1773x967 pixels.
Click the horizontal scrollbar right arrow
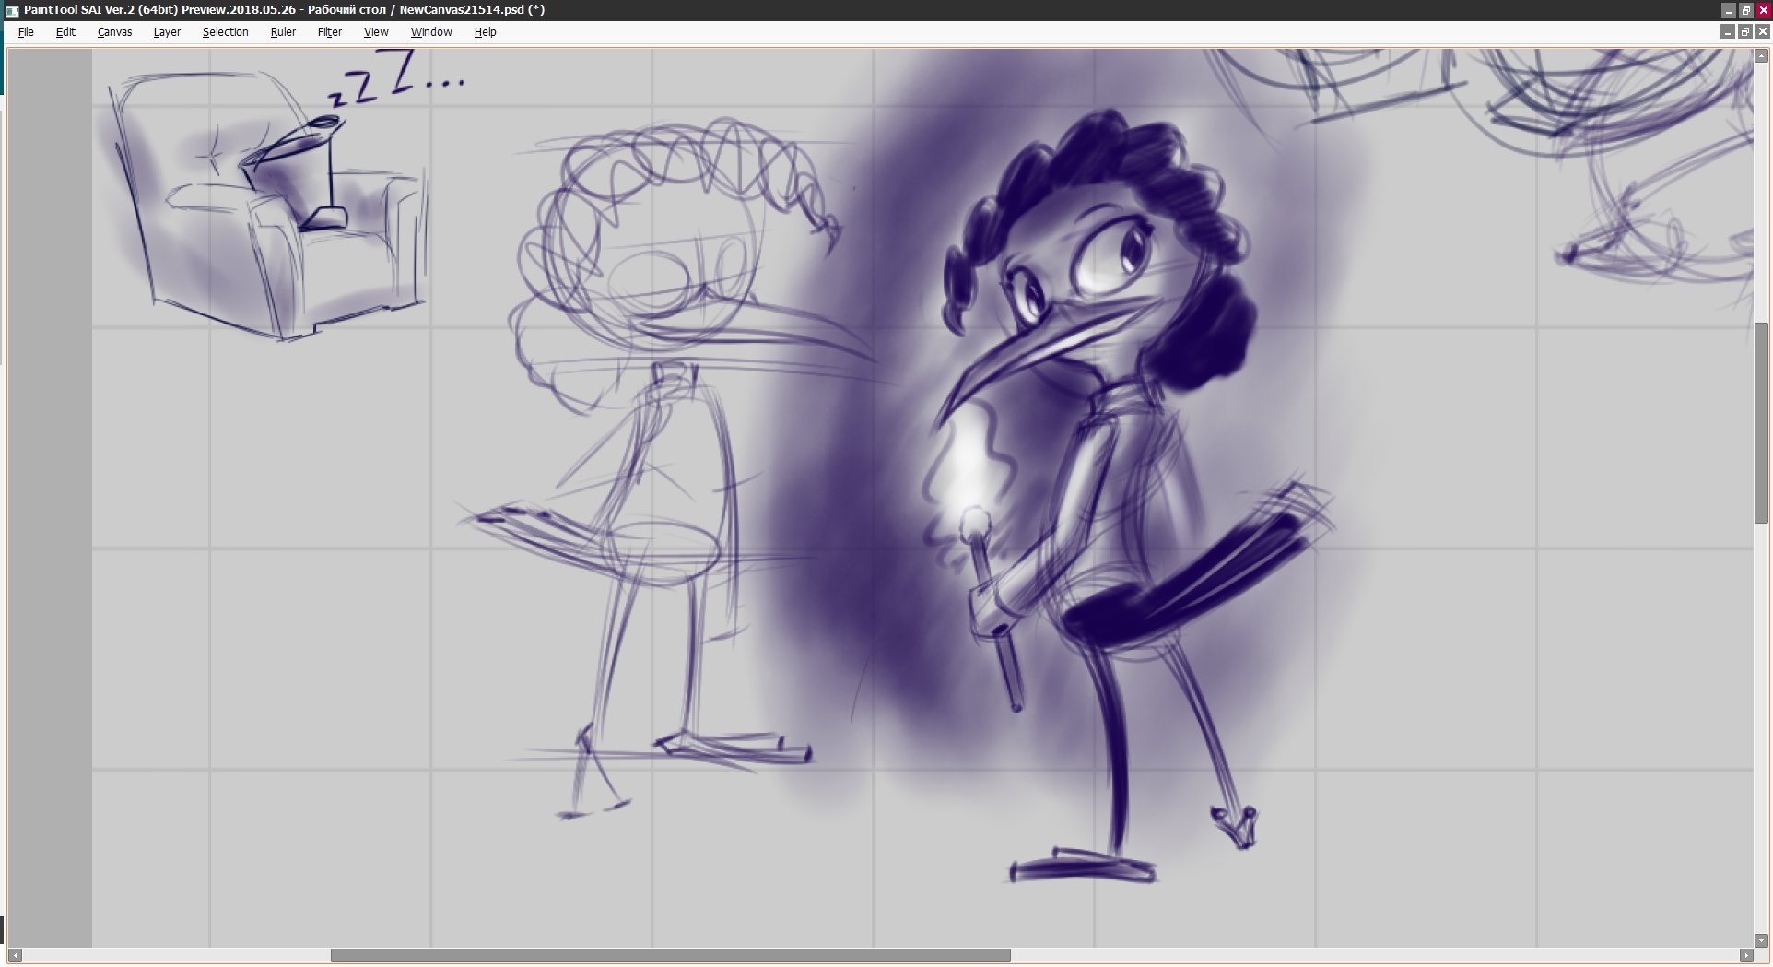click(1746, 955)
